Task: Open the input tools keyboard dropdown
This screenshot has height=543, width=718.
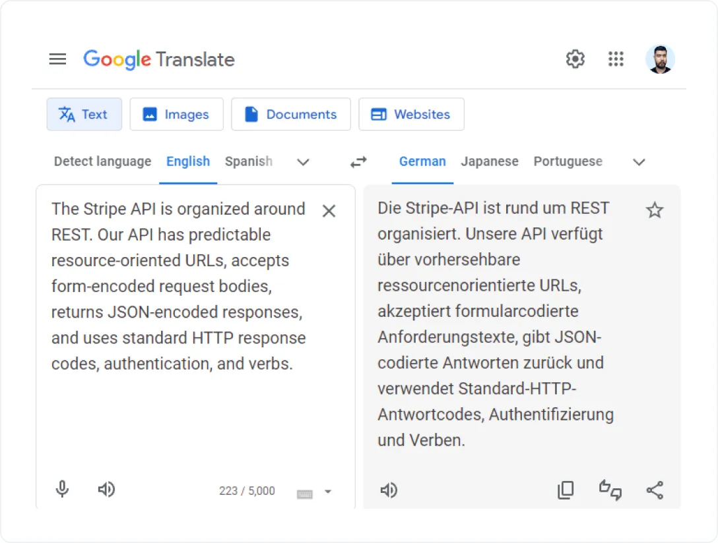Action: 328,492
